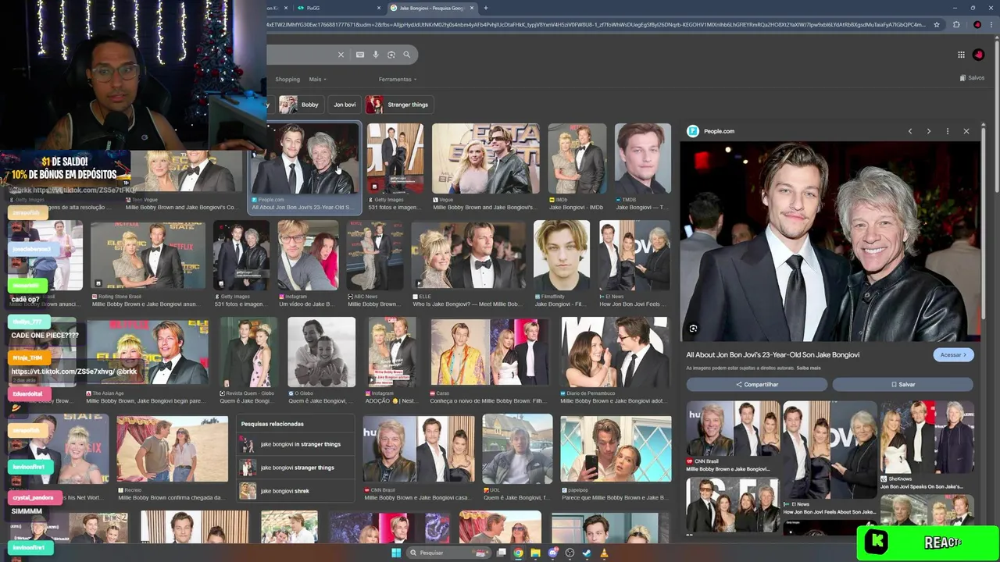Open the IMDb Jake Bongiovi thumbnail
The image size is (1000, 562).
coord(577,158)
